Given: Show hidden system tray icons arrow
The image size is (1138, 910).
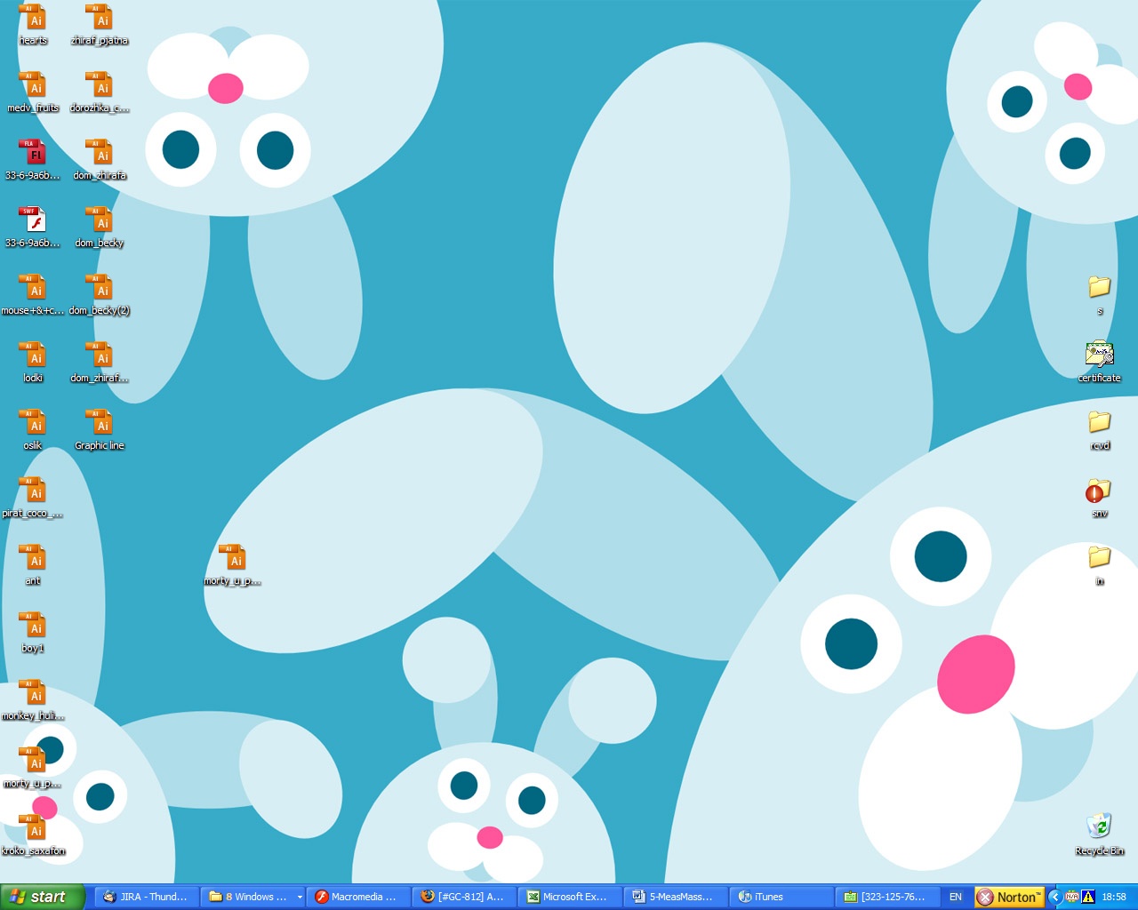Looking at the screenshot, I should click(1055, 898).
